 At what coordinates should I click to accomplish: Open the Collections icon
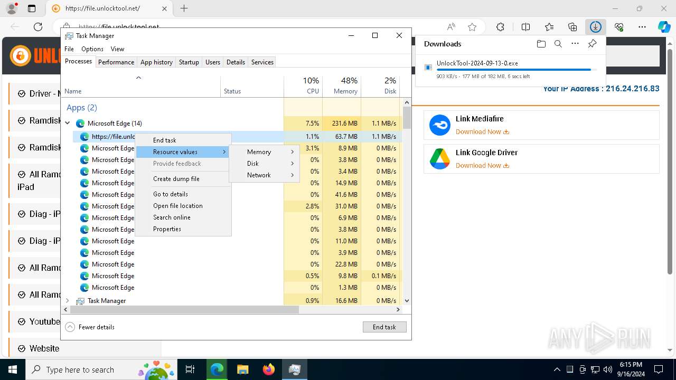pos(572,27)
